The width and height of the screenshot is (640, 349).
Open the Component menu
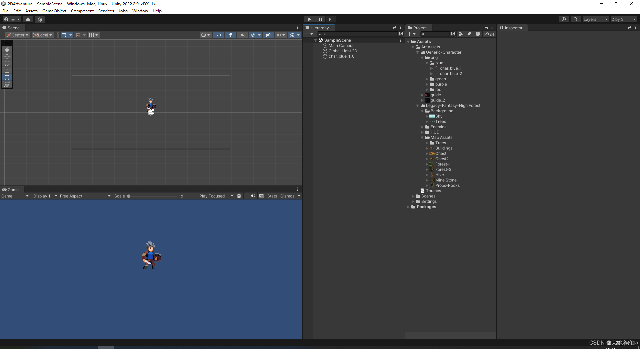[x=82, y=11]
